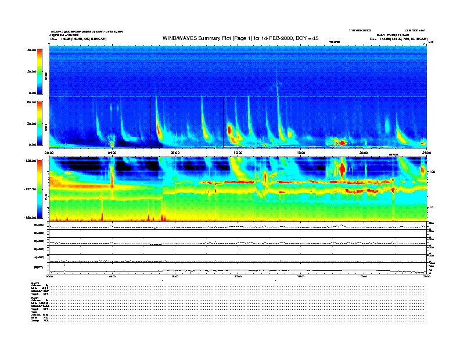Click 16:00 on the RAD1 time axis

pos(301,153)
